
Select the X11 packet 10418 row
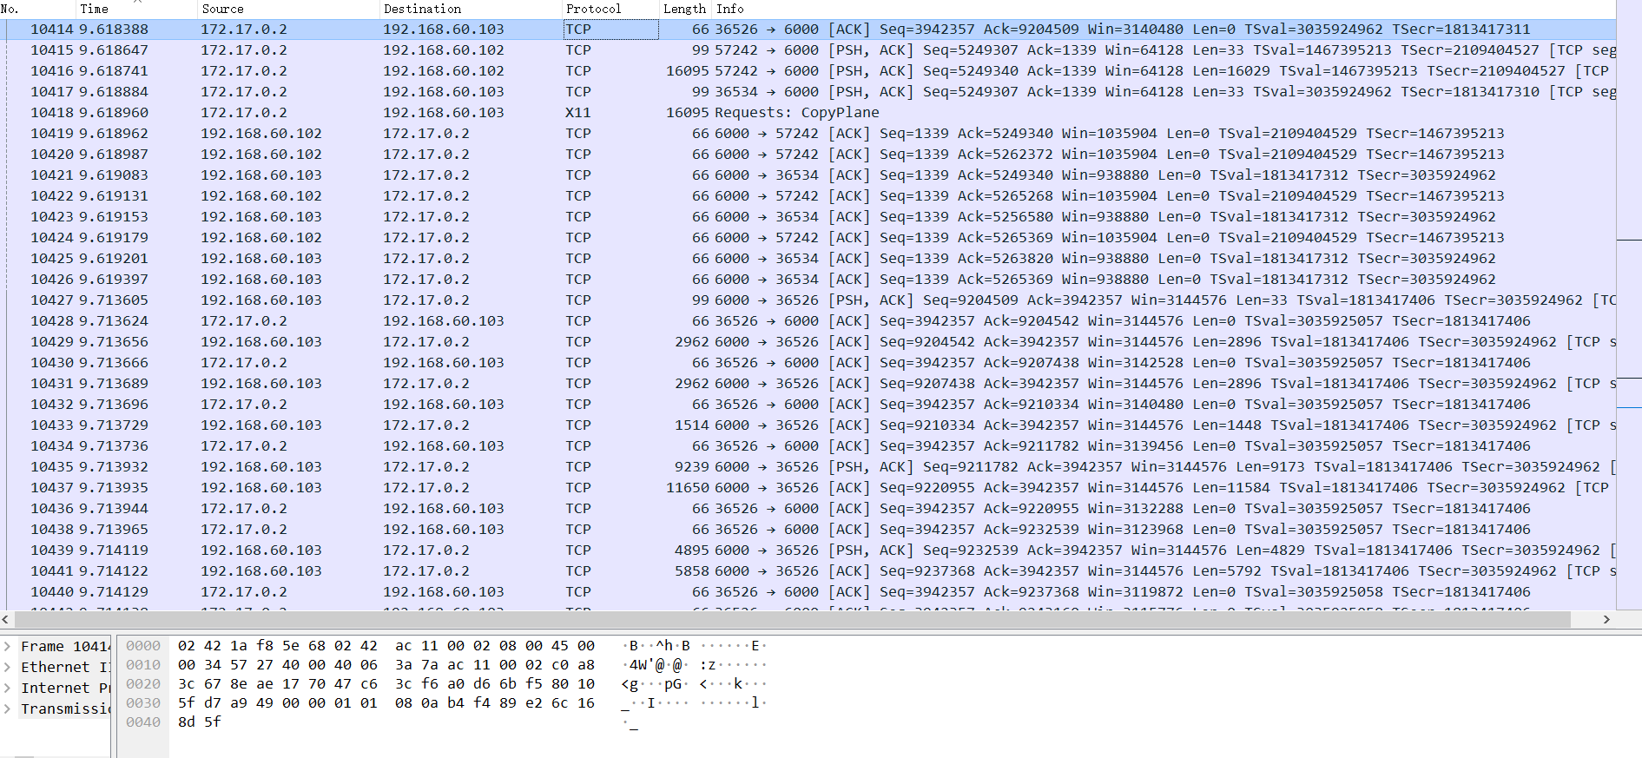pos(808,113)
